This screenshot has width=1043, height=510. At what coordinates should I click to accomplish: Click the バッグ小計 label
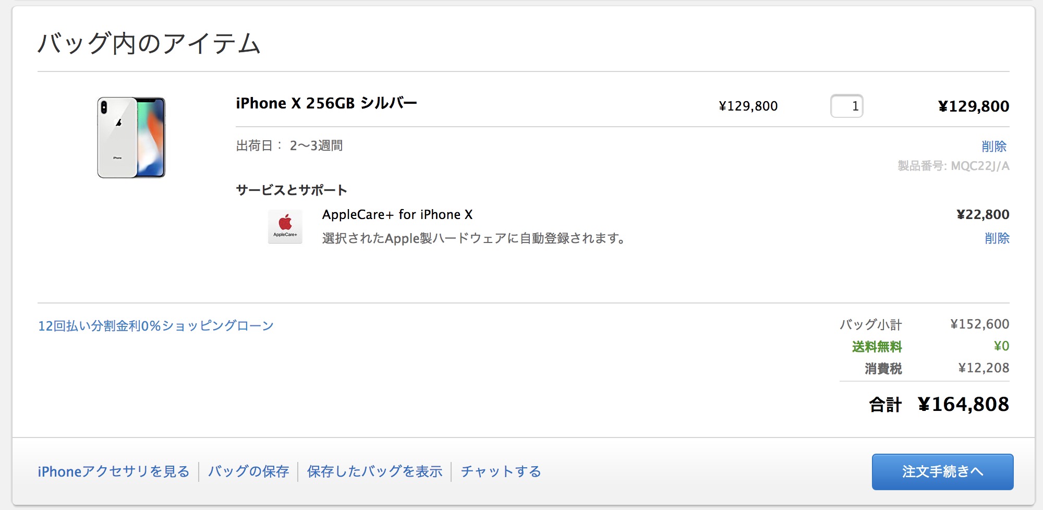(870, 324)
